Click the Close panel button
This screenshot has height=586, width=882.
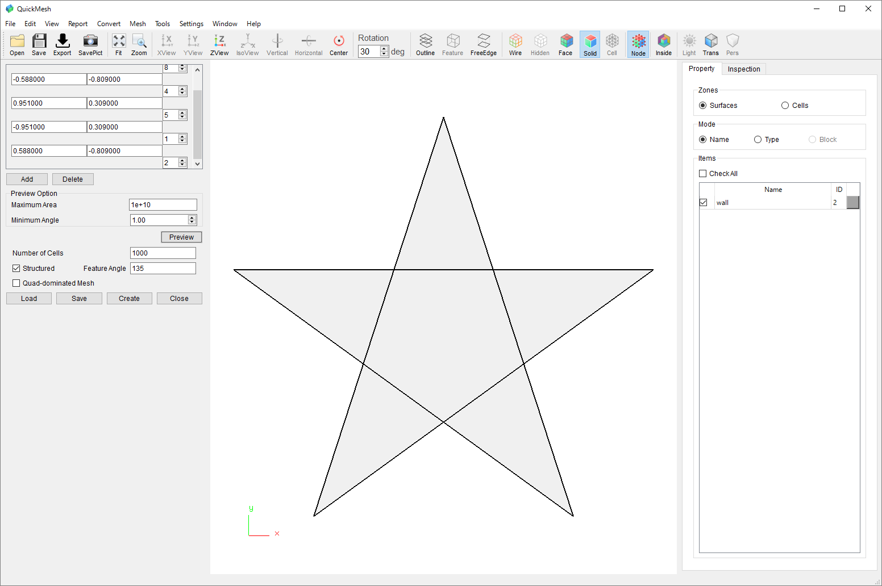pyautogui.click(x=179, y=299)
